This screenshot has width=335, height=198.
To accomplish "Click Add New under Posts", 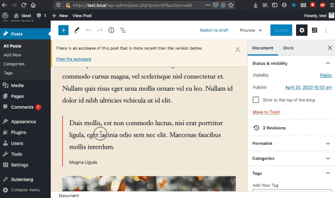I will [x=12, y=55].
